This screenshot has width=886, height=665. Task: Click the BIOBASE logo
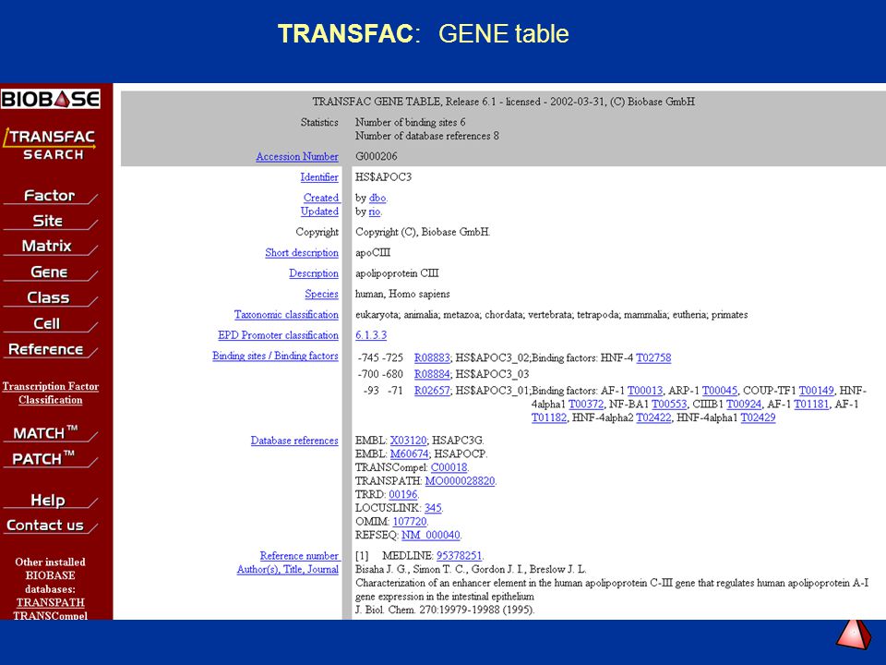pyautogui.click(x=50, y=99)
